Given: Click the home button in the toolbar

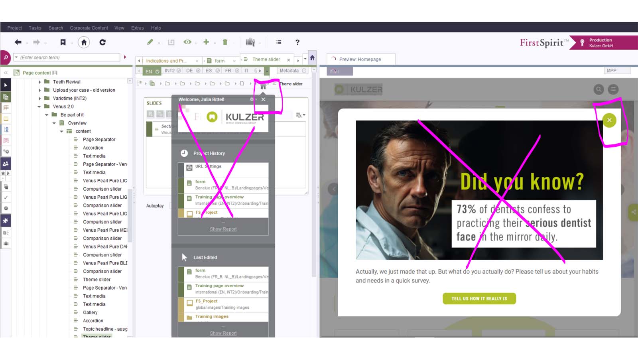Looking at the screenshot, I should tap(84, 42).
